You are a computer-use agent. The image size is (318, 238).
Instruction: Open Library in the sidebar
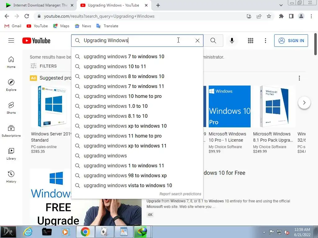(x=11, y=154)
